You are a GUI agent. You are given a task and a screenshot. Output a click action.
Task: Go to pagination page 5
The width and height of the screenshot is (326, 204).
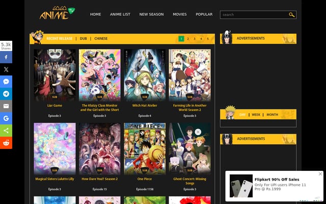(208, 39)
